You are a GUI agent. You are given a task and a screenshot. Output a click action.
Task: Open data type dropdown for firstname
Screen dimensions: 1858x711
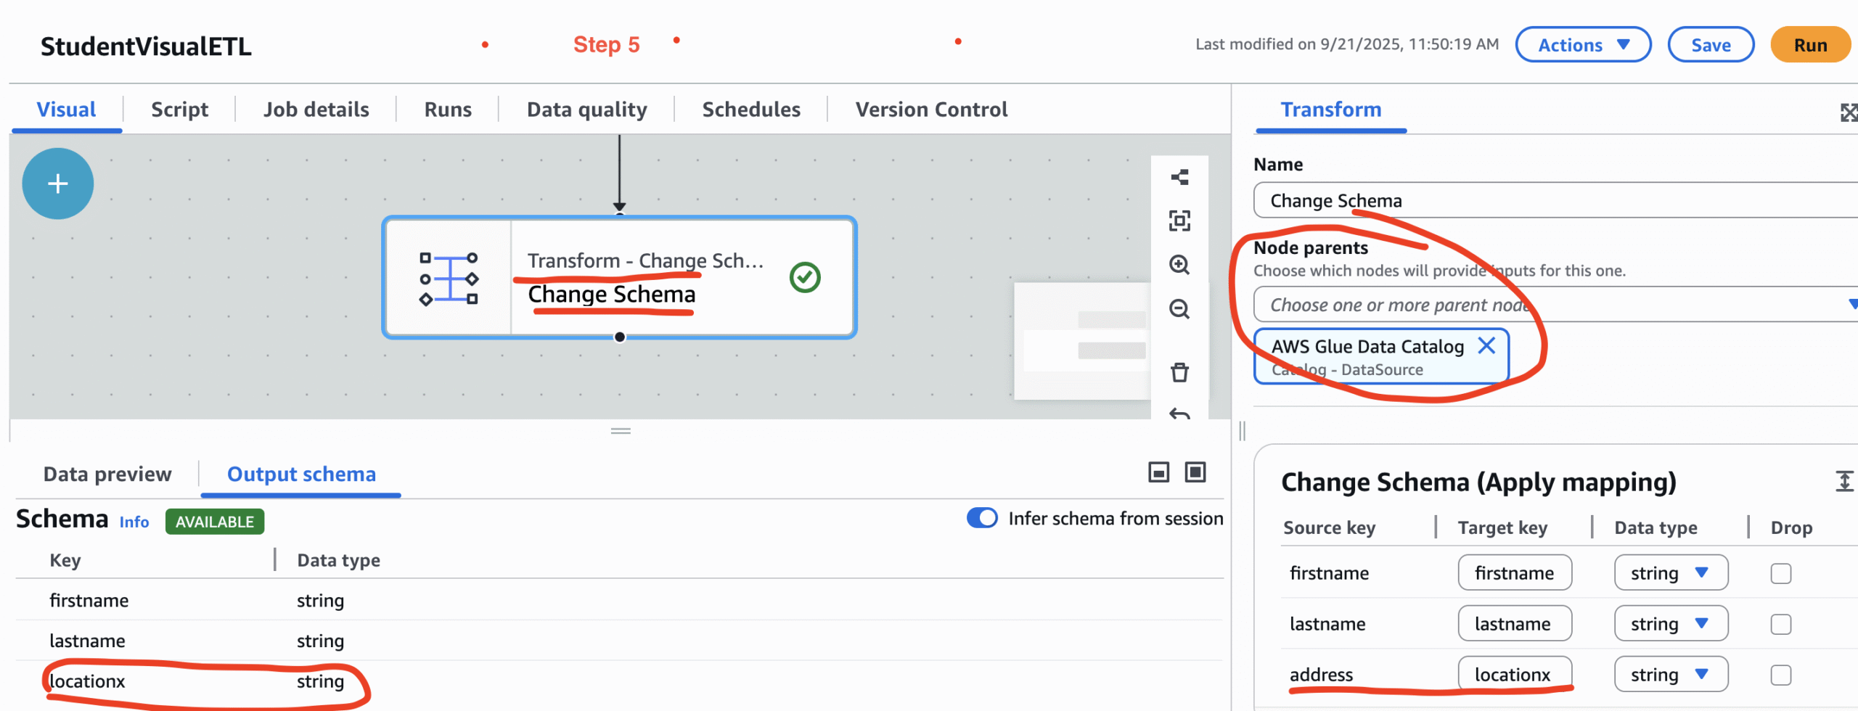click(x=1670, y=573)
